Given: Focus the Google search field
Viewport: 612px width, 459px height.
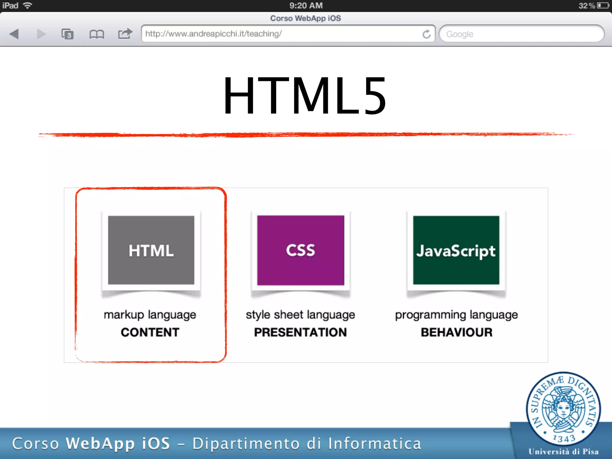Looking at the screenshot, I should [x=521, y=34].
